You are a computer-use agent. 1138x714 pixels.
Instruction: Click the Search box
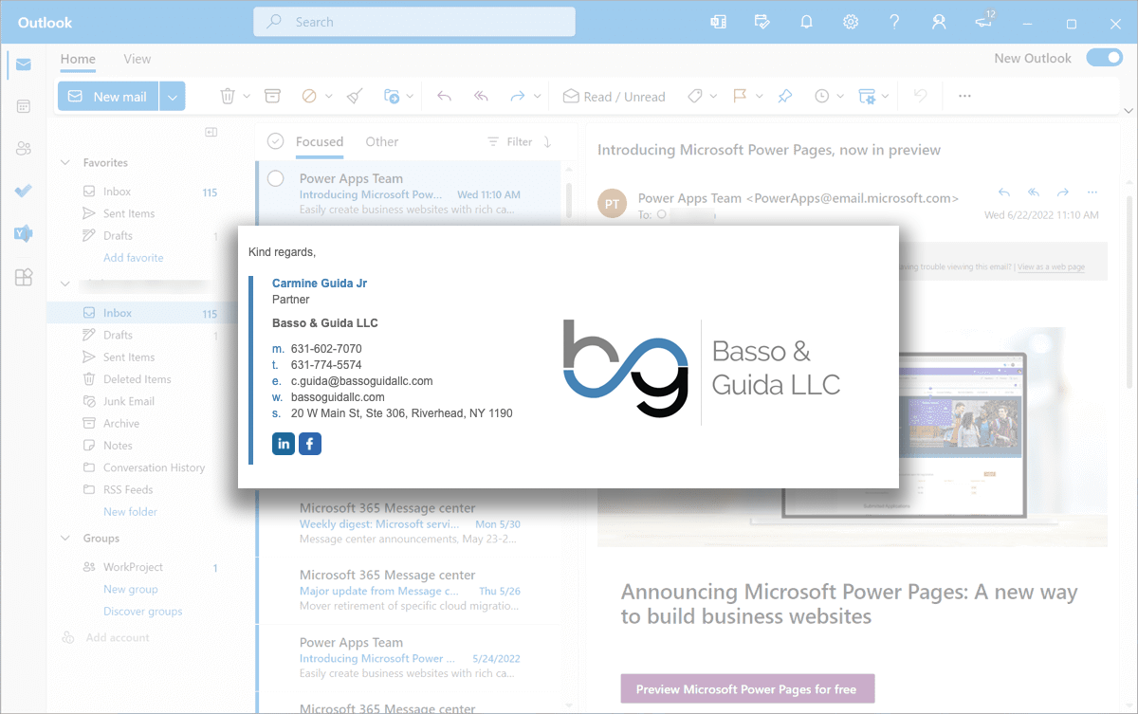click(x=414, y=22)
